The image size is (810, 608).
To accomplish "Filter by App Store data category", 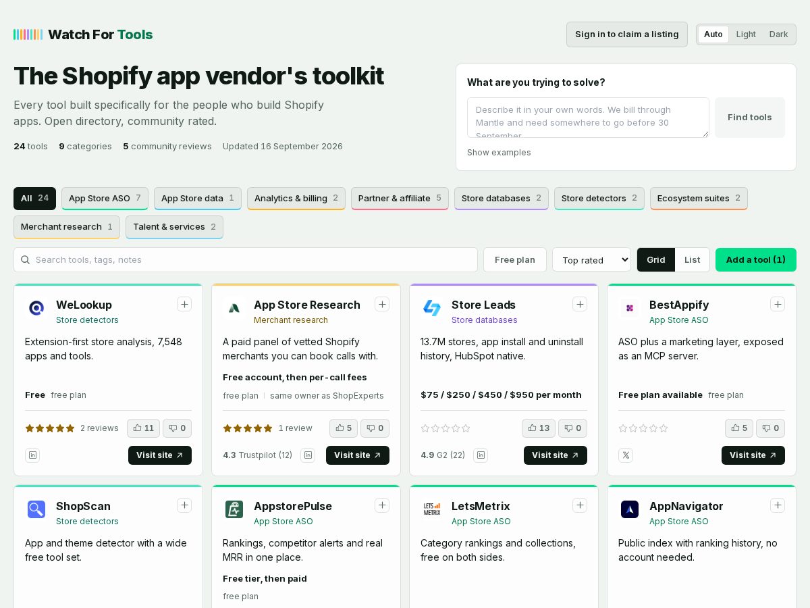I will coord(198,199).
